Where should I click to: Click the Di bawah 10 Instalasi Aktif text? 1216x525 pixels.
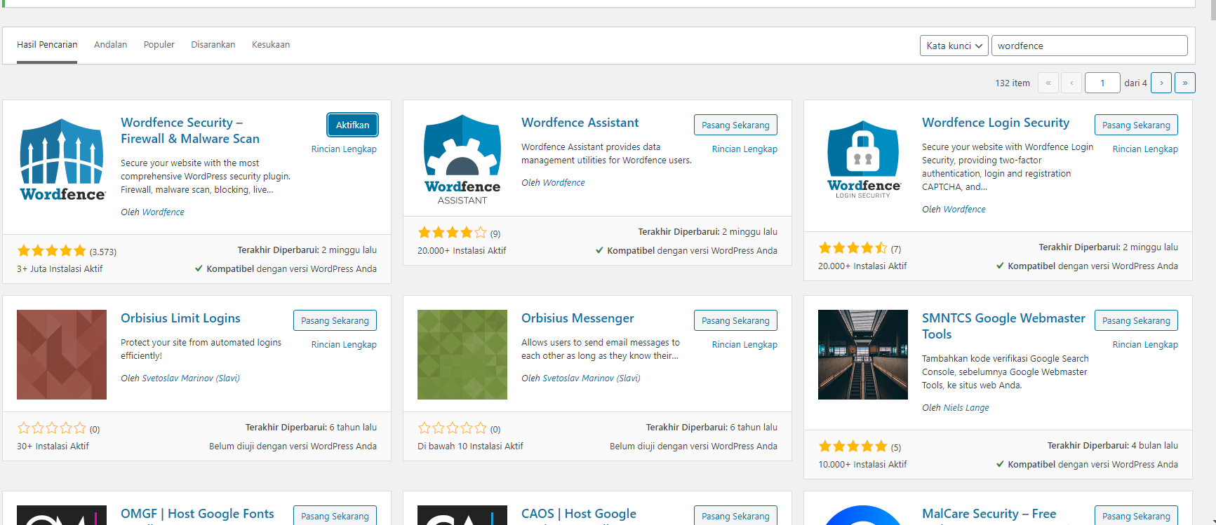pos(470,446)
